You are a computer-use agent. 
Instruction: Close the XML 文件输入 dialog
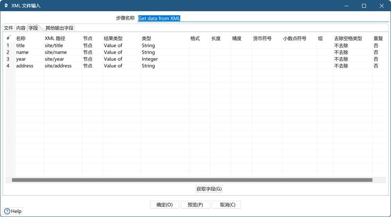381,5
